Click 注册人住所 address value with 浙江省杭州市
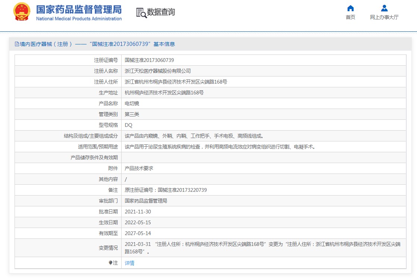 [176, 82]
